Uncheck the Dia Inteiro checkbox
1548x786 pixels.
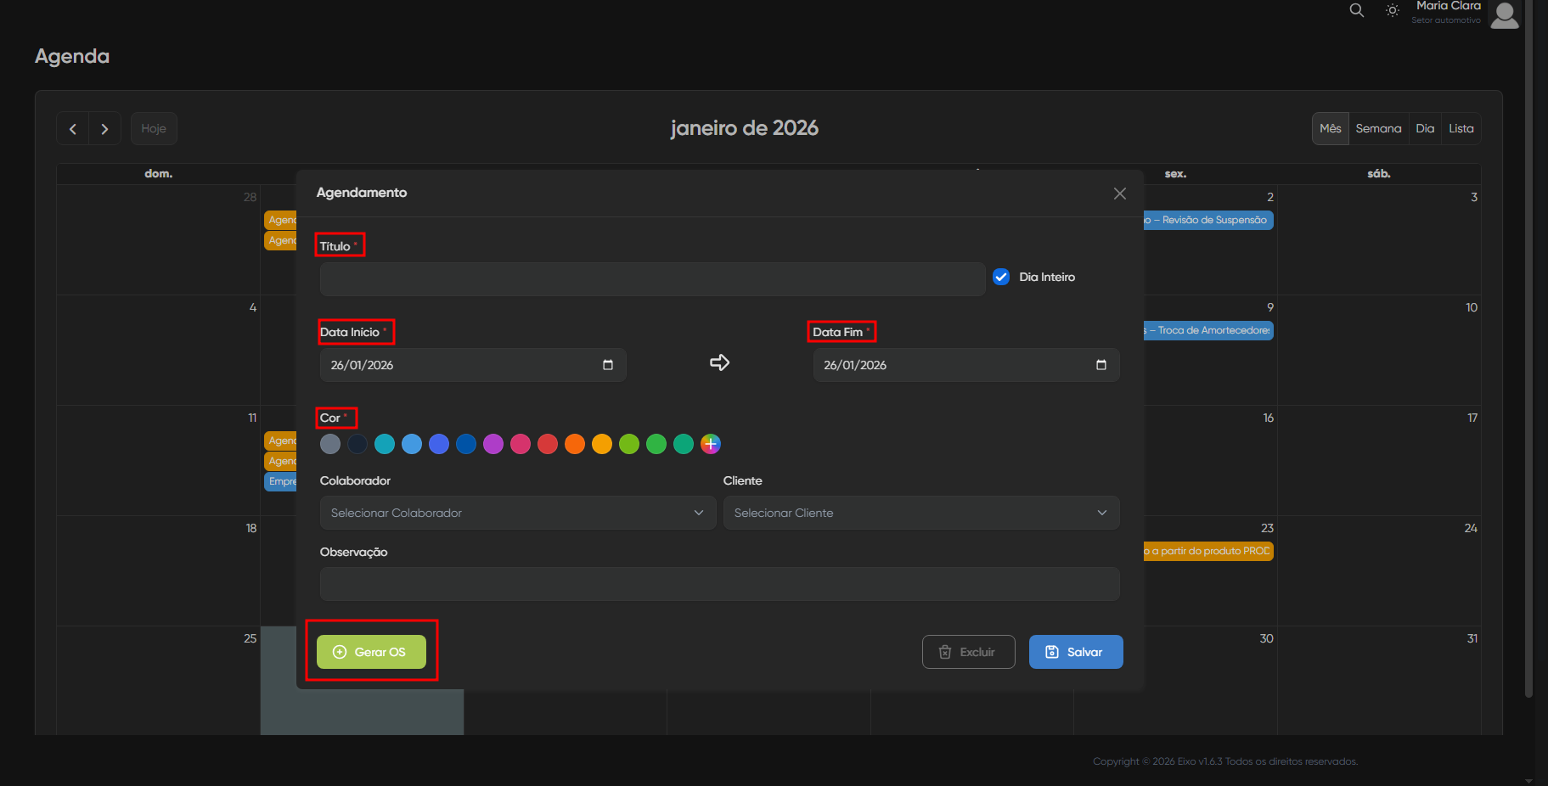1001,277
